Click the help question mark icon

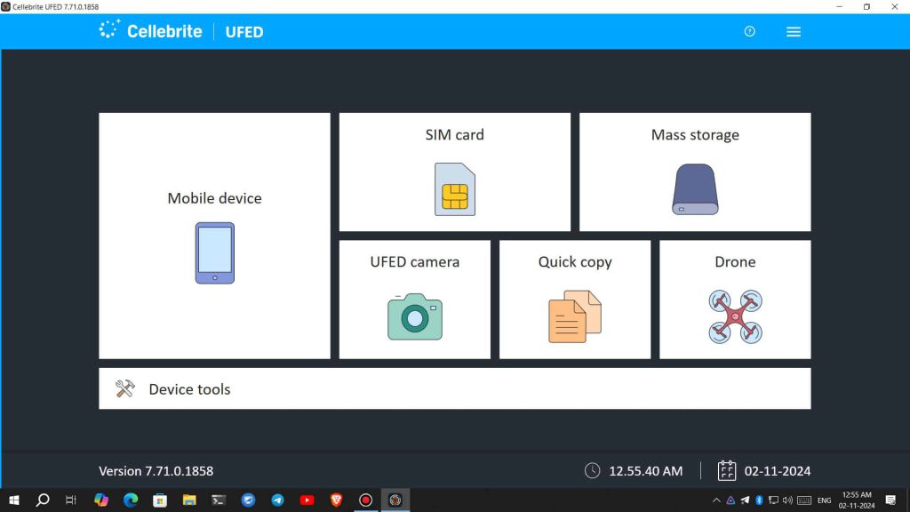[x=749, y=31]
